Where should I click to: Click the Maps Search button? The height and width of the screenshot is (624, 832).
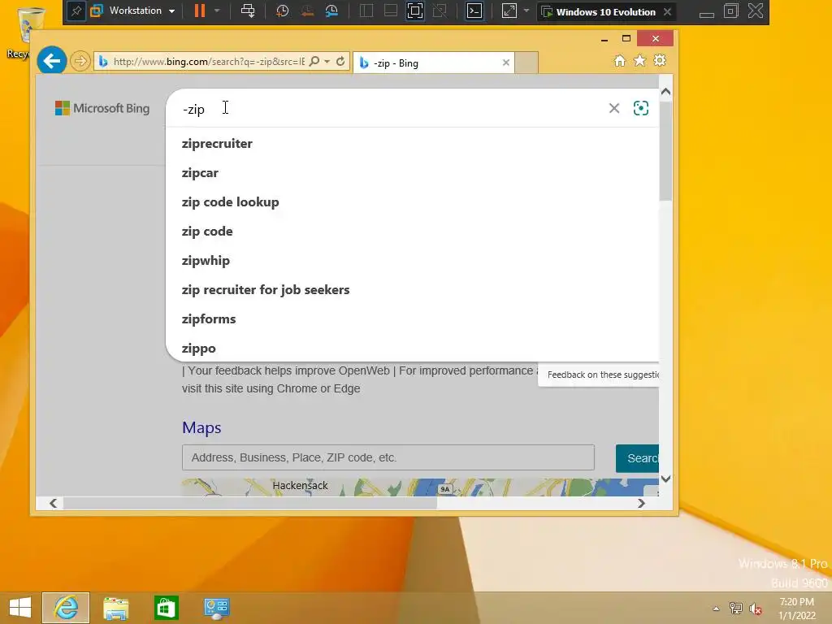(637, 458)
